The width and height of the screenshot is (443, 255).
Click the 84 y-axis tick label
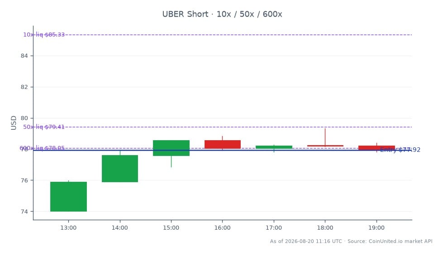pos(24,56)
